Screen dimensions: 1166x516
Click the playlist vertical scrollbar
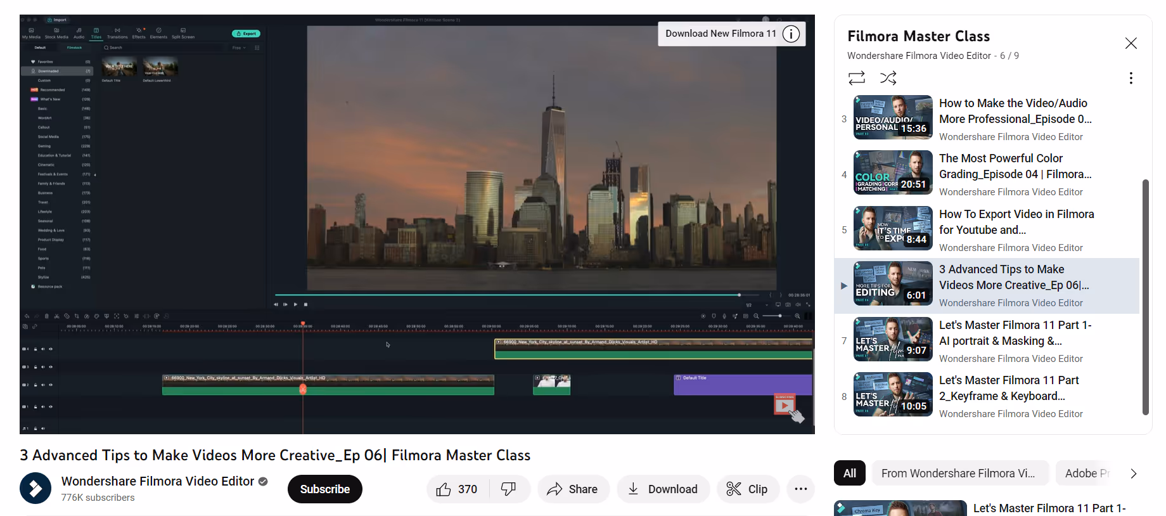tap(1145, 297)
